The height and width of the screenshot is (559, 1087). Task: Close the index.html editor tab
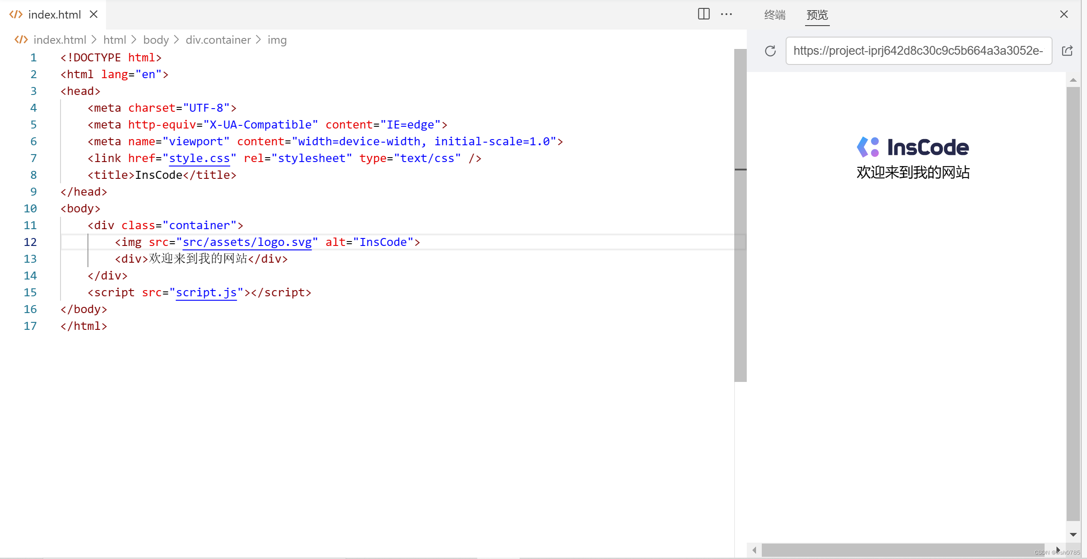[94, 15]
